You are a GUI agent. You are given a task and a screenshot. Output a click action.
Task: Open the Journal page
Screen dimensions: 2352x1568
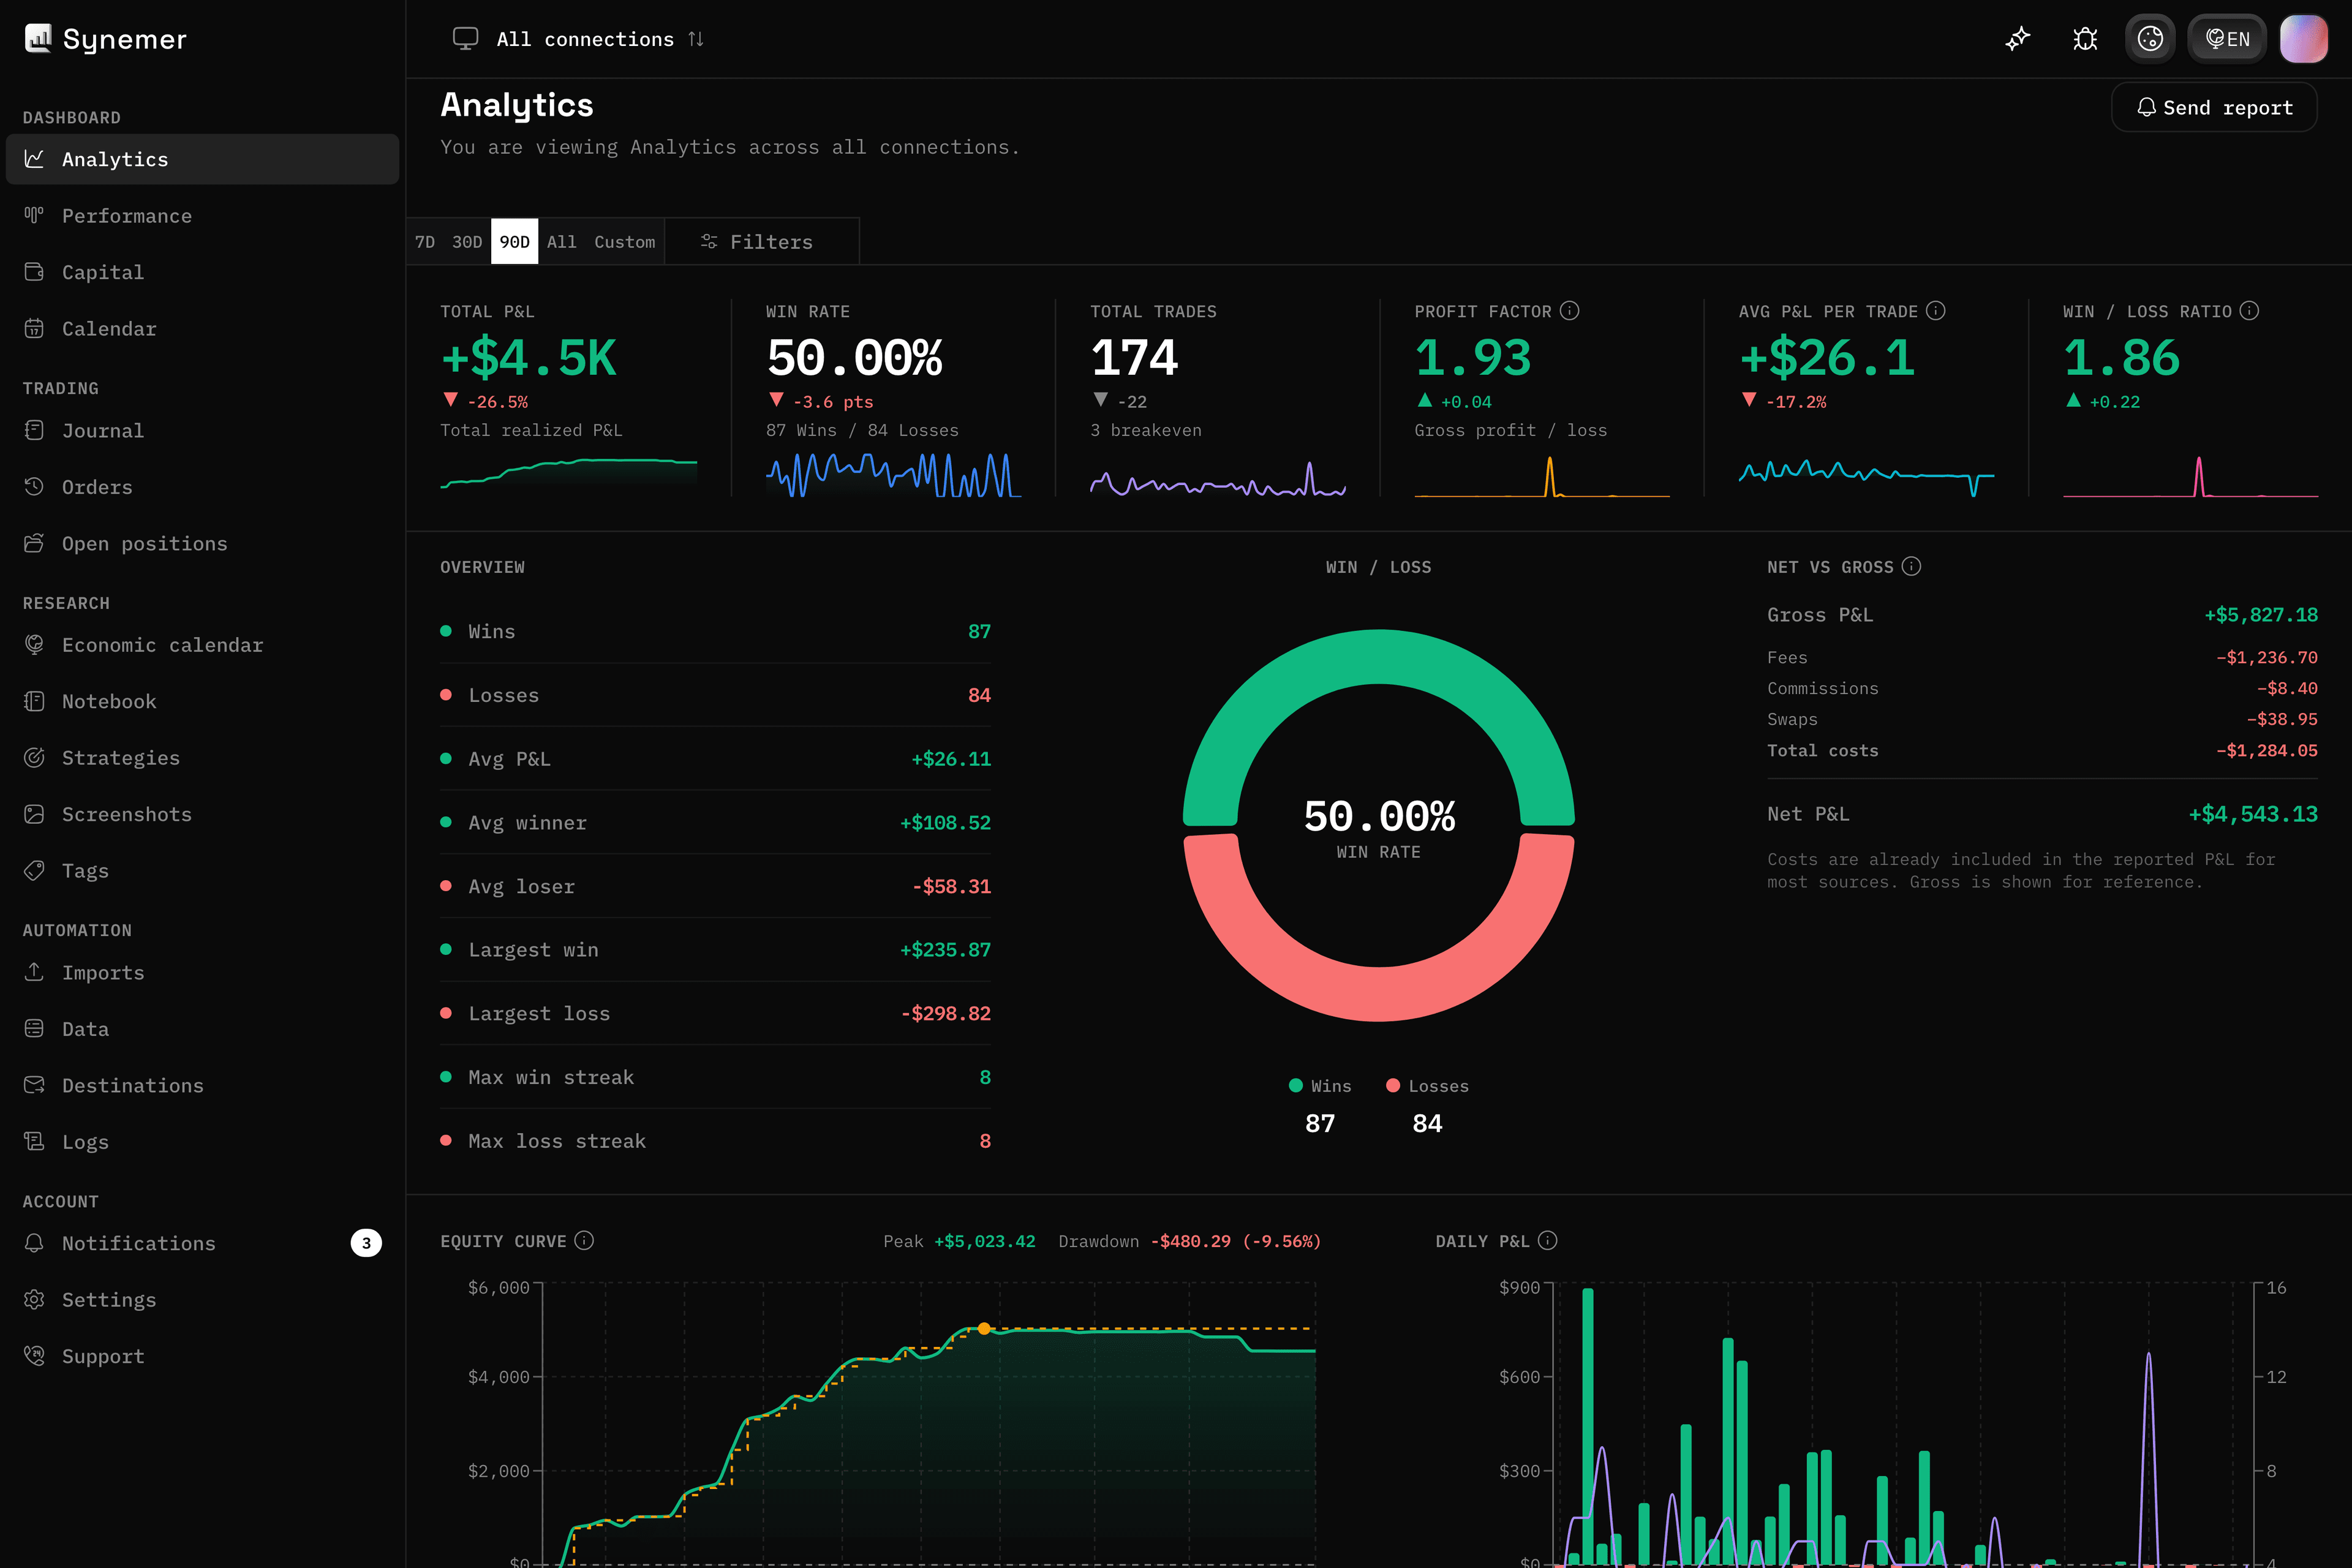[202, 431]
